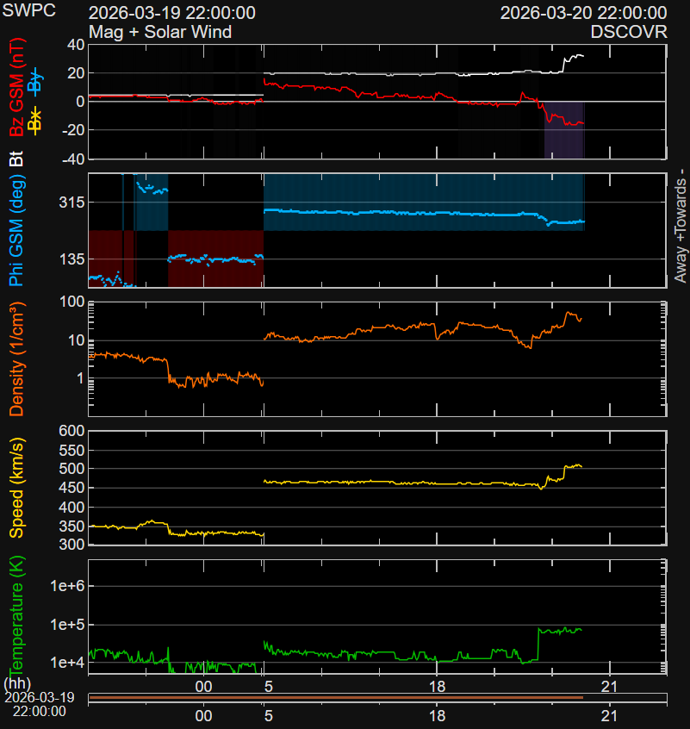Click the DSCOVR spacecraft label
This screenshot has height=729, width=690.
629,32
